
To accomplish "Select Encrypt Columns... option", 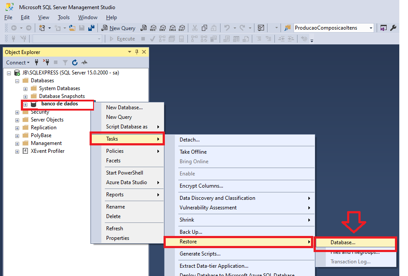I will (240, 186).
